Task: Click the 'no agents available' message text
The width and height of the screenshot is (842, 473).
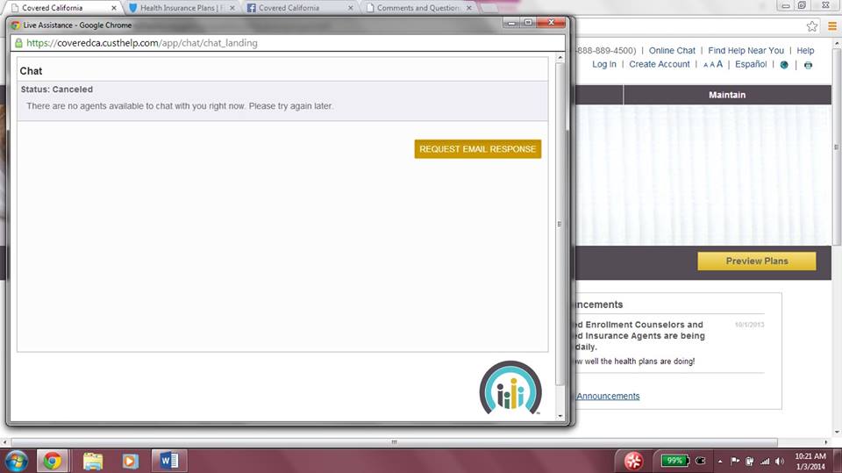Action: [180, 106]
